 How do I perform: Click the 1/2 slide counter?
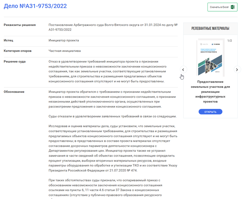point(229,41)
